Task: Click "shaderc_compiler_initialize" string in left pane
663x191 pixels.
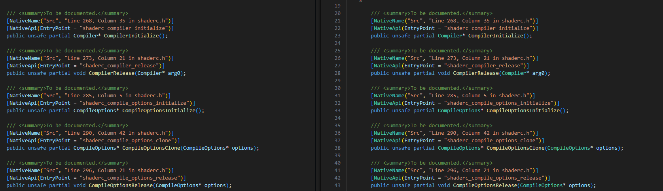Action: click(124, 28)
